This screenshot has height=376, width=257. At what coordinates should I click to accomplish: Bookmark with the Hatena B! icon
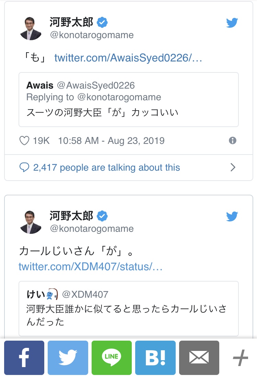155,357
